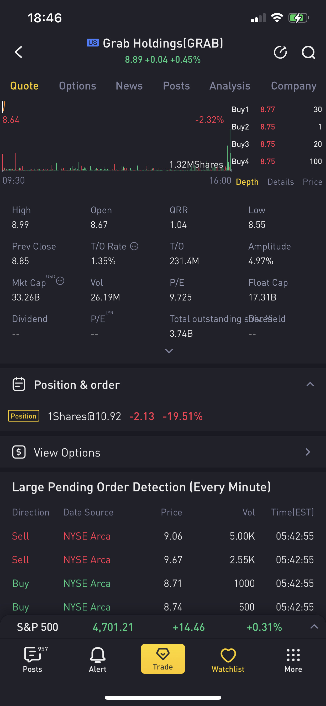Open the search magnifier icon

pos(308,52)
